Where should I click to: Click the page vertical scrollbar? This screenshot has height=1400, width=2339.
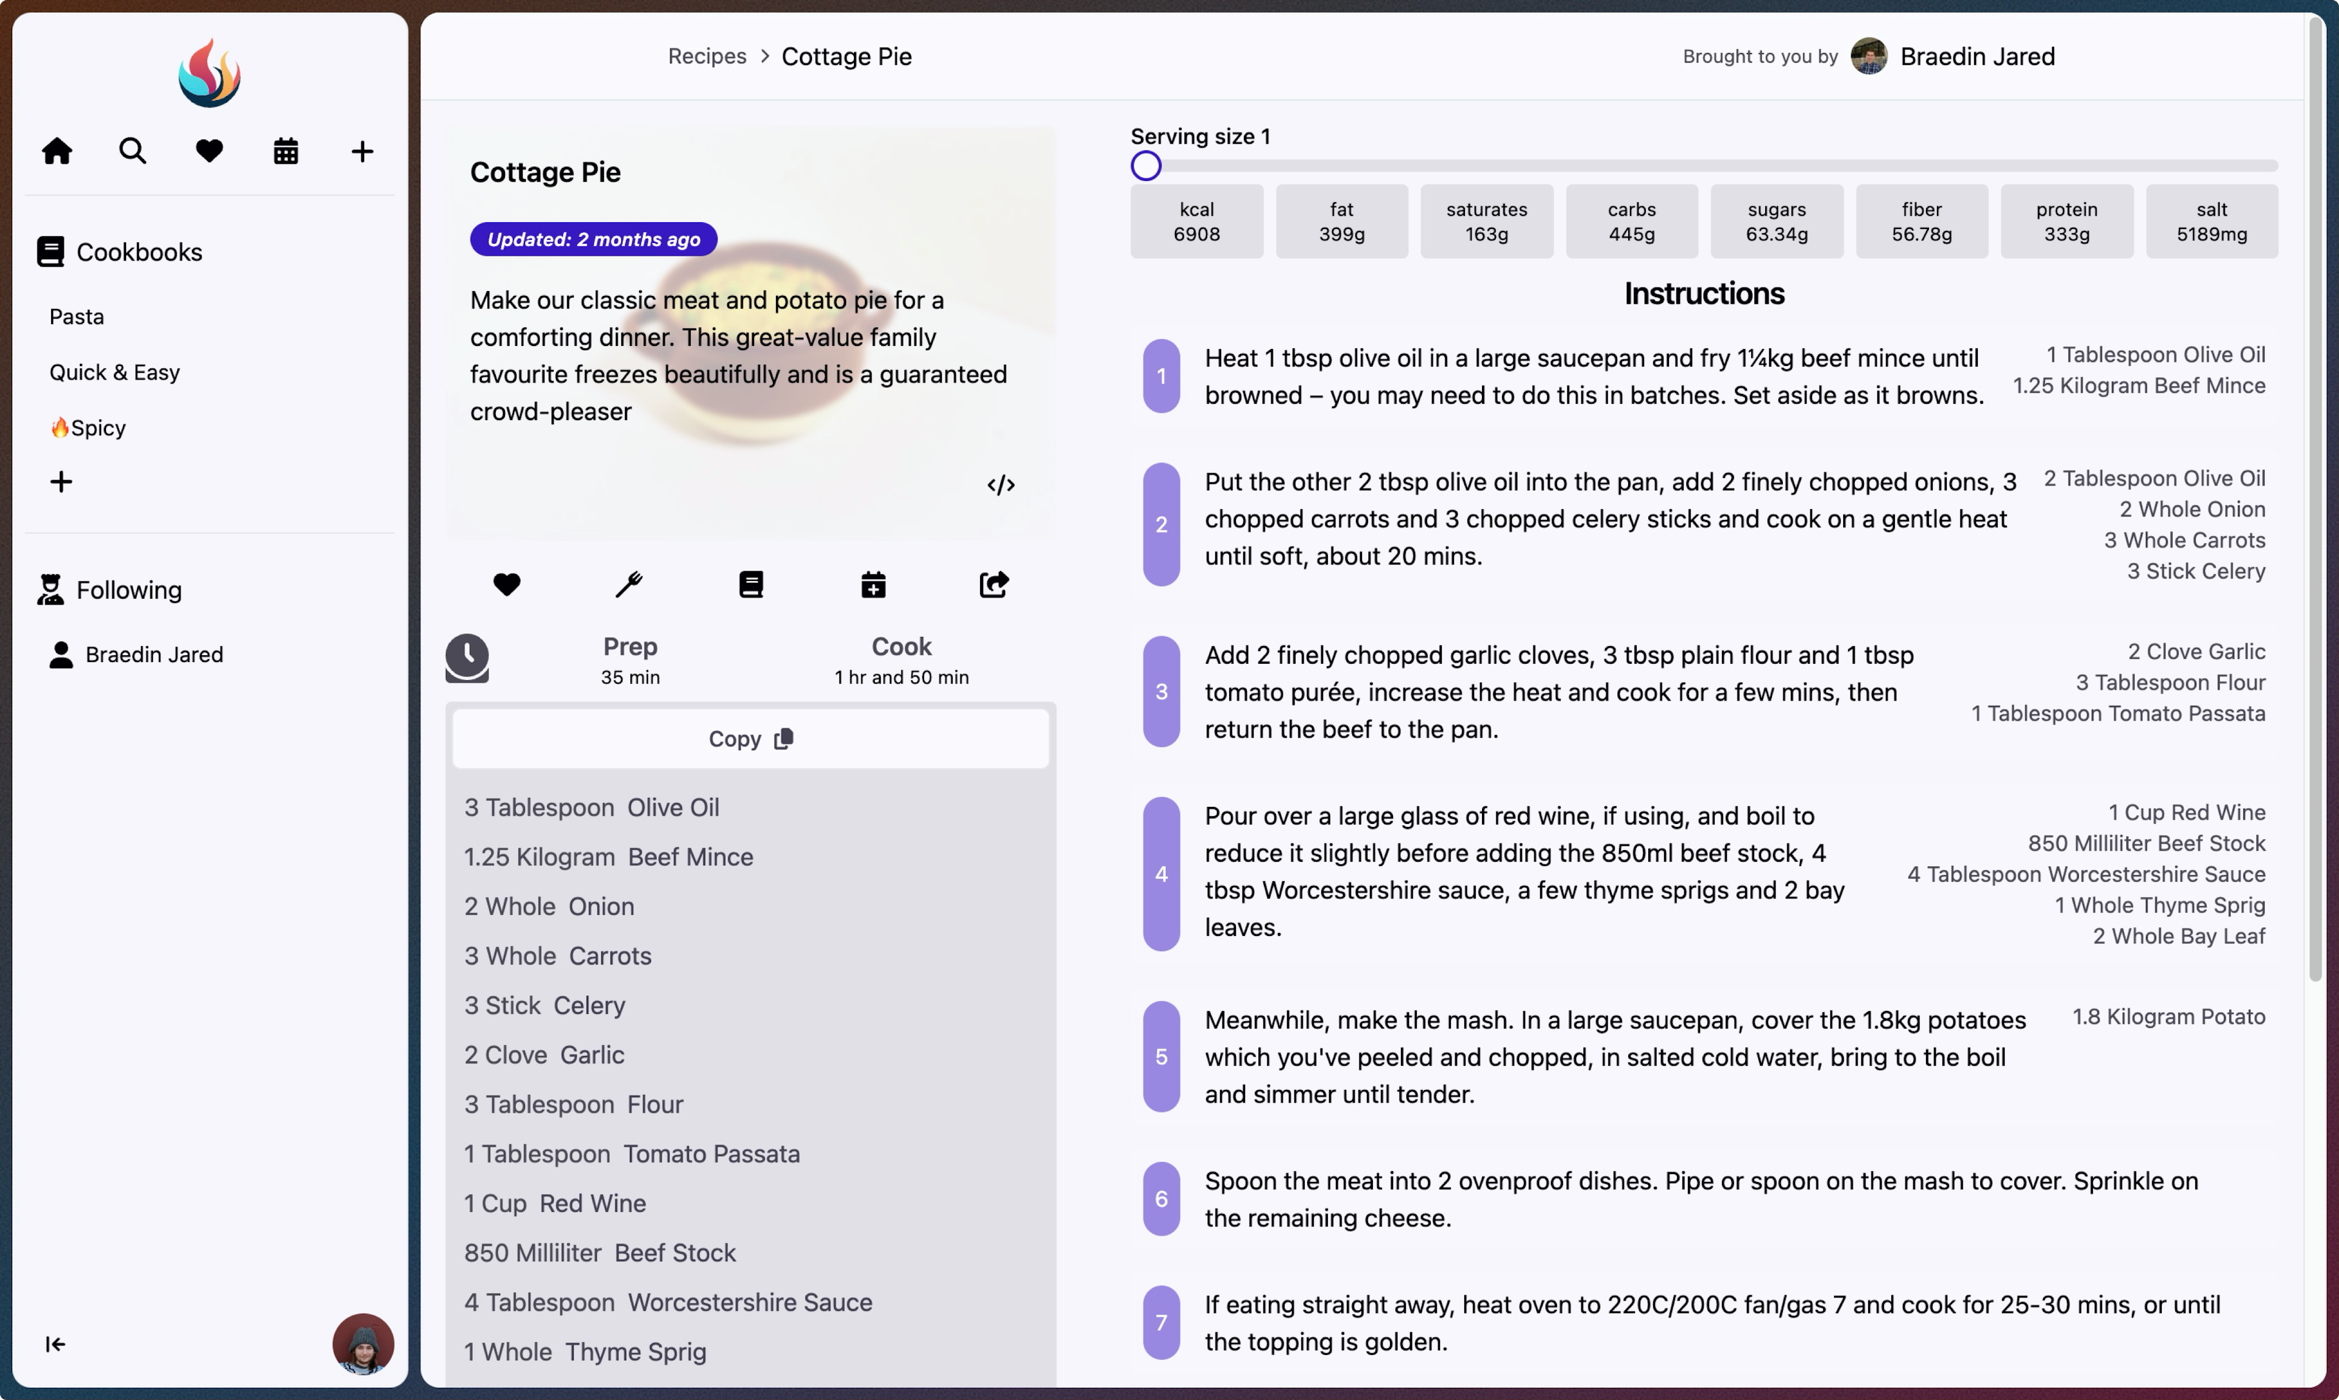pos(2315,500)
